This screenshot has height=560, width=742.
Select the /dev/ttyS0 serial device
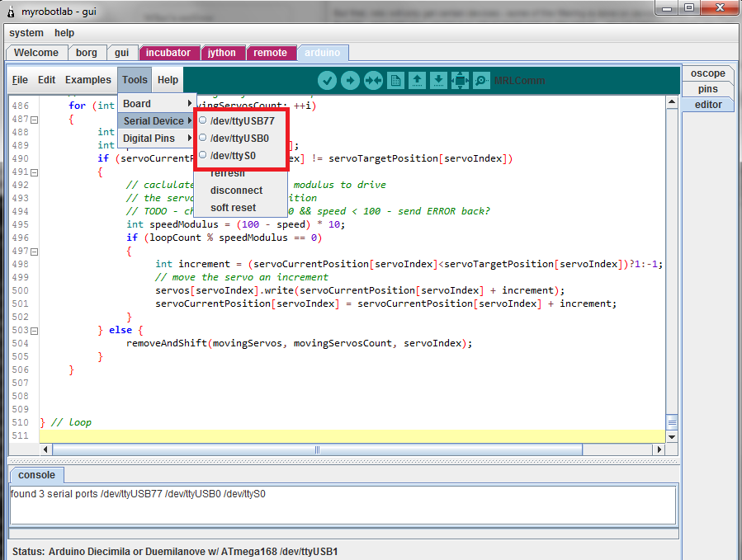coord(241,156)
